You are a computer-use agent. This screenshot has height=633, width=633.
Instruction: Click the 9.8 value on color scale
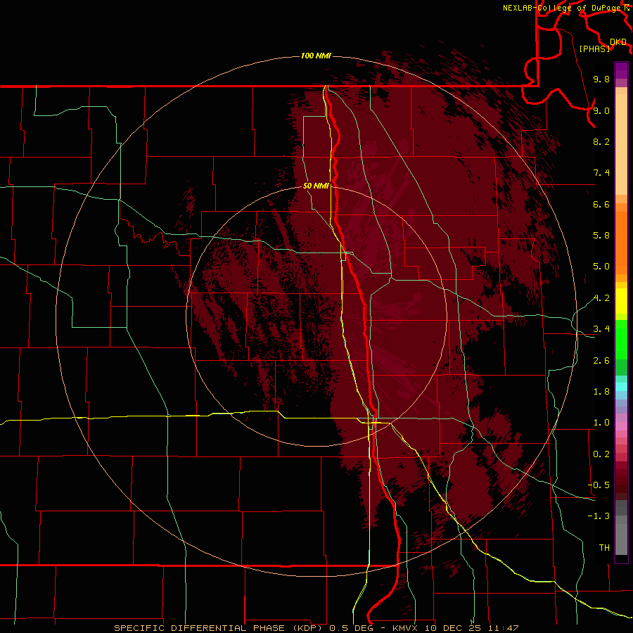point(601,79)
